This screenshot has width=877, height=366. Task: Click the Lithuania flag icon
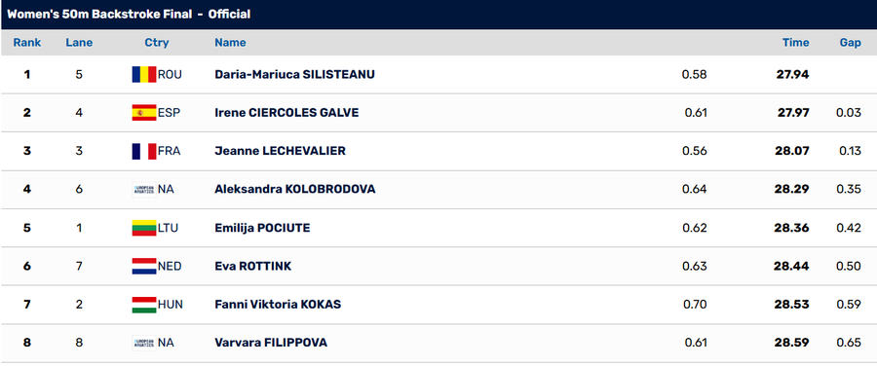point(144,228)
